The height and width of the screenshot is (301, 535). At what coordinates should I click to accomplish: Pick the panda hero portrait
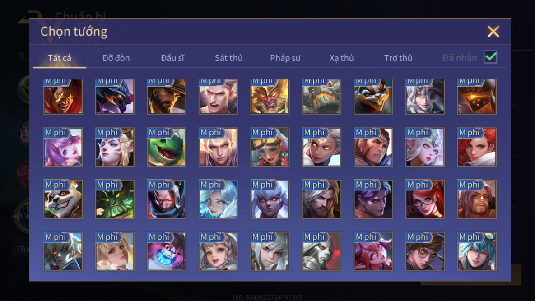(63, 199)
